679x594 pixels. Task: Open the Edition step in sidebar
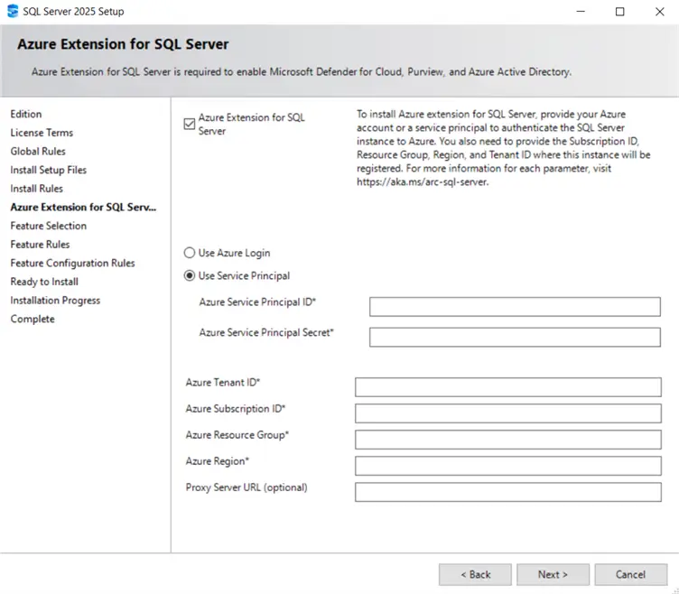(26, 115)
